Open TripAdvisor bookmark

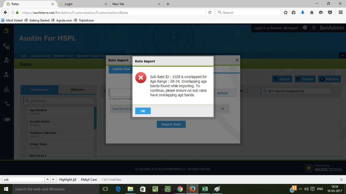84,20
